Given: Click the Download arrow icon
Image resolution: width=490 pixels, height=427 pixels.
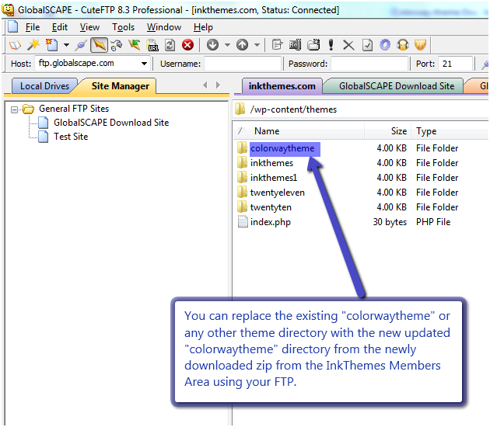Looking at the screenshot, I should tap(212, 45).
